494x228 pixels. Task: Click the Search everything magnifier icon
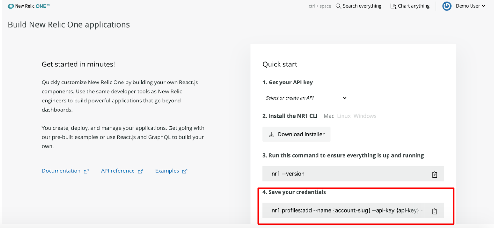[x=338, y=6]
